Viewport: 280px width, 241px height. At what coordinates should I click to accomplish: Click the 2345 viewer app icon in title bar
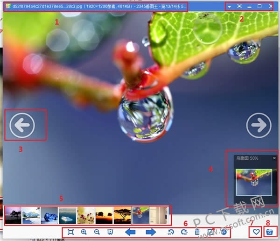point(8,6)
